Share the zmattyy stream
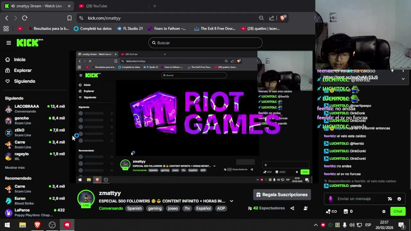Screen dimensions: 411x231 (x=292, y=208)
